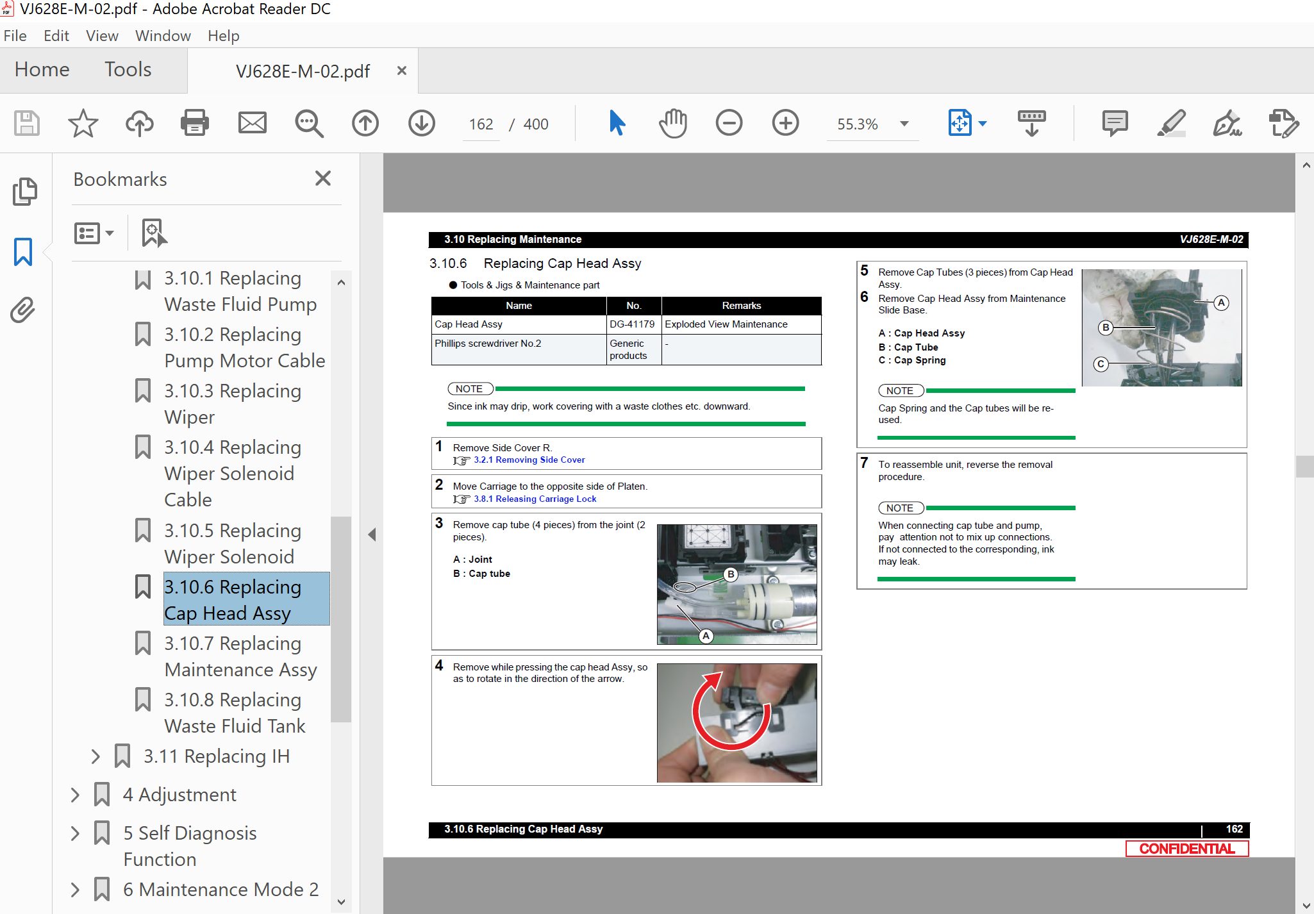The height and width of the screenshot is (914, 1314).
Task: Follow 3.8.1 Releasing Carriage Lock link
Action: [x=535, y=499]
